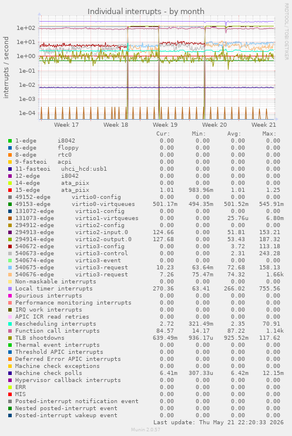Click the '307.33u' minimum value
Viewport: 292px width, 436px height.
pyautogui.click(x=201, y=373)
